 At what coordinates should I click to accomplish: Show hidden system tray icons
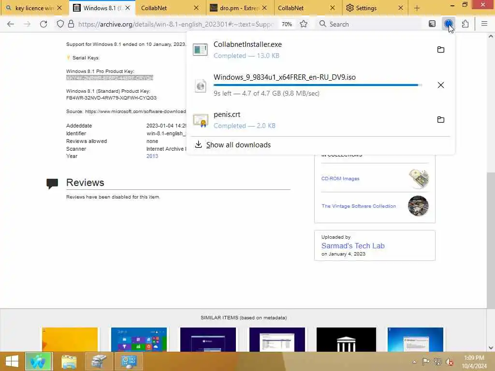click(x=414, y=362)
